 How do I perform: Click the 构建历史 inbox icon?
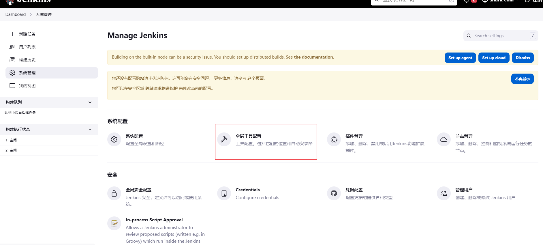point(12,60)
